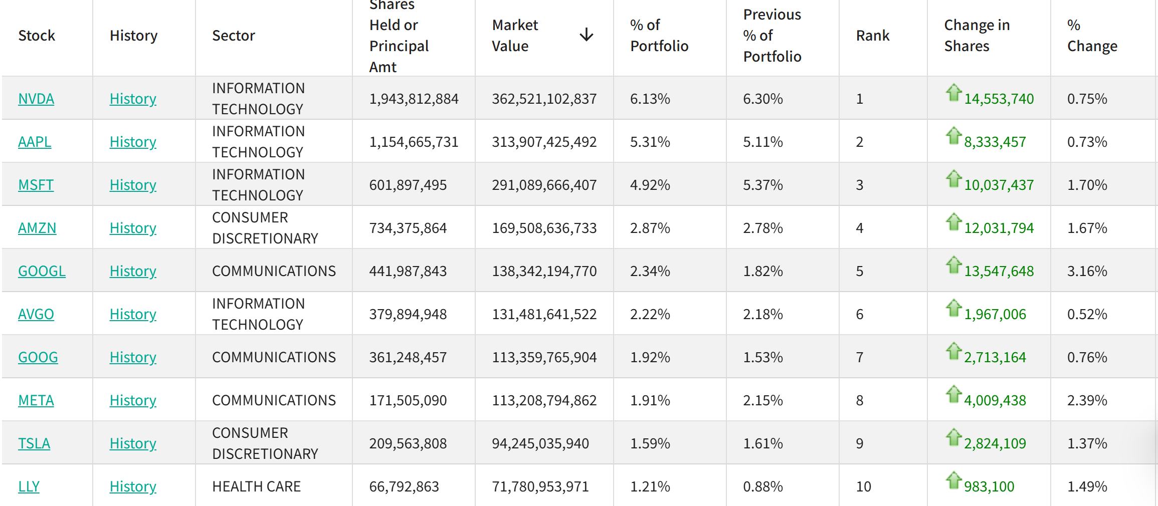Click the Market Value sort arrow

click(x=586, y=35)
